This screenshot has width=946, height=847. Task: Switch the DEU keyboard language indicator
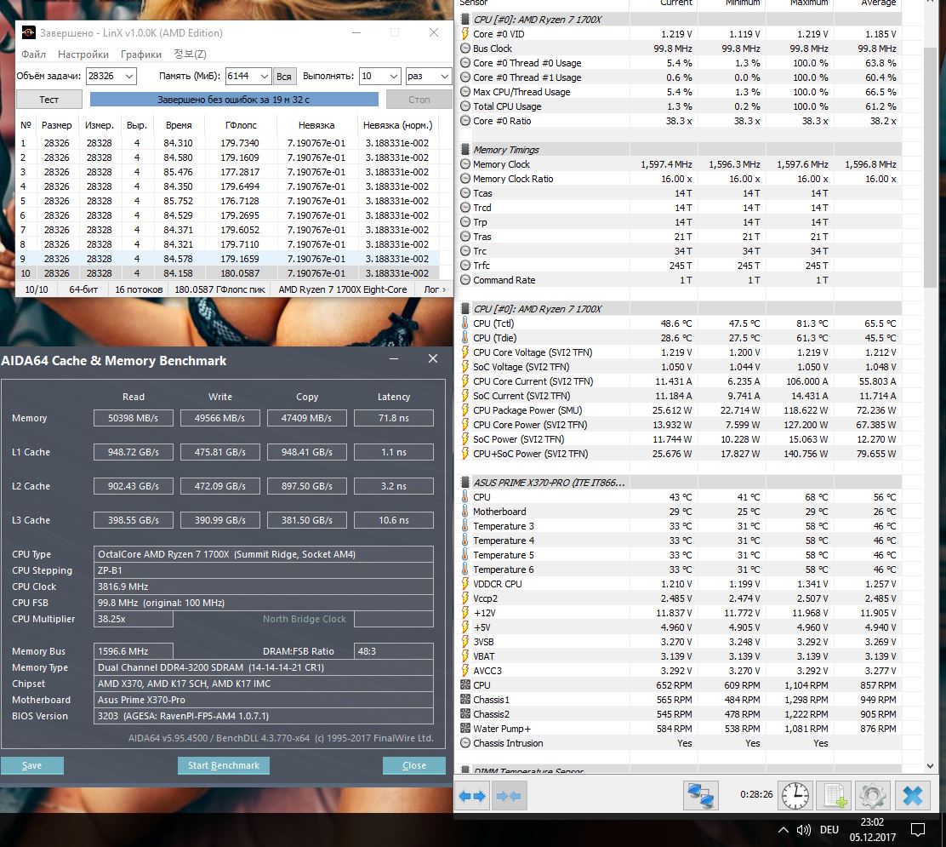point(829,830)
